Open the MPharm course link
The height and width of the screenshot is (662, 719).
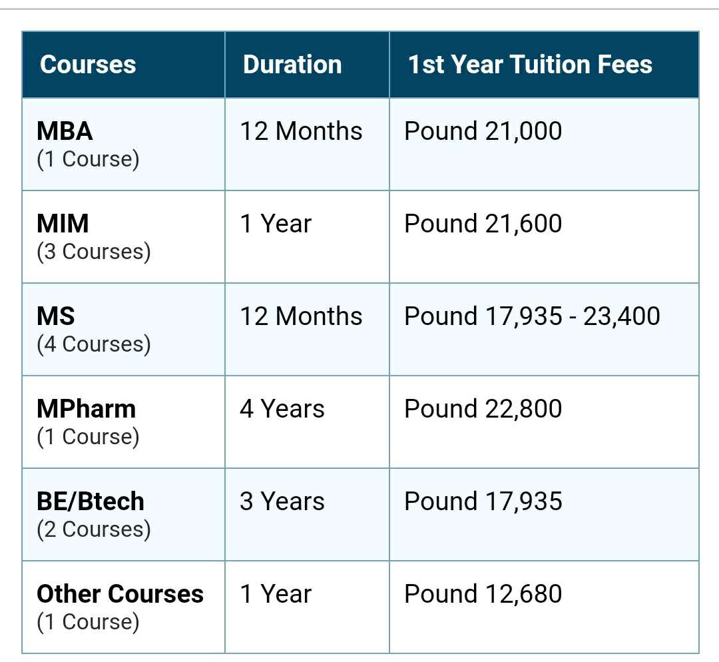click(86, 409)
